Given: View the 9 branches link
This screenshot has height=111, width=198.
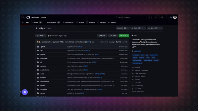Looking at the screenshot, I should [x=53, y=36].
